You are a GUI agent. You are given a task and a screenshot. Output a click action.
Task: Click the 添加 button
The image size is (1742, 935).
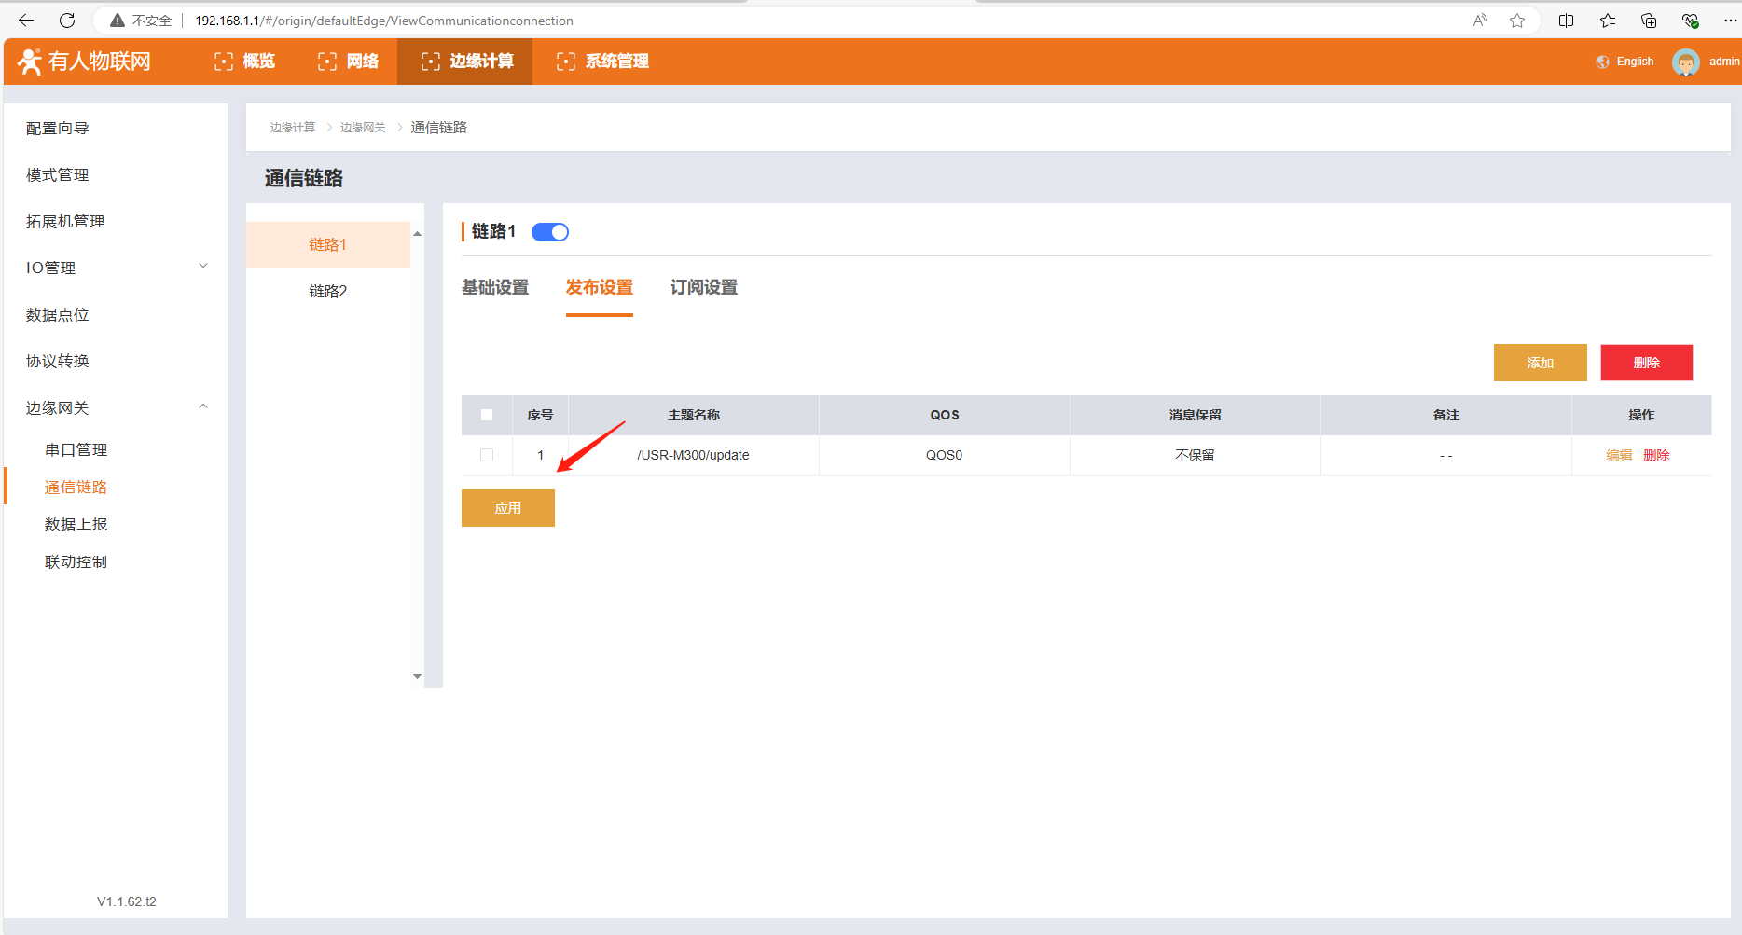pyautogui.click(x=1540, y=363)
